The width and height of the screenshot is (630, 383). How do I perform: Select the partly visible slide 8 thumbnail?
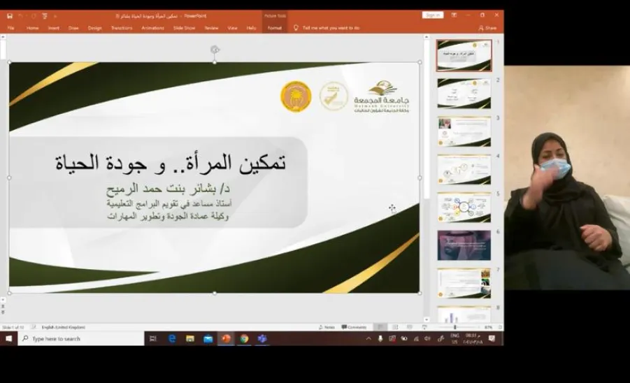coord(464,315)
